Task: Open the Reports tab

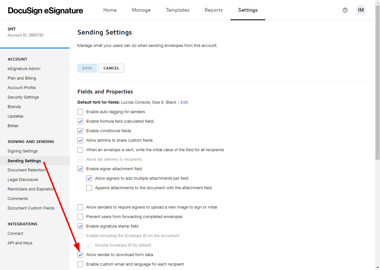Action: click(x=214, y=10)
